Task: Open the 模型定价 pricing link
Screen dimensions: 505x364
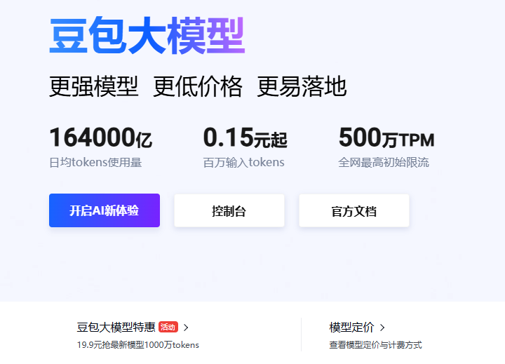Action: (351, 328)
